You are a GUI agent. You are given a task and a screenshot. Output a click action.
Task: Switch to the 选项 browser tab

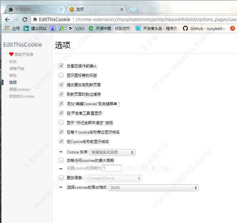pyautogui.click(x=96, y=9)
